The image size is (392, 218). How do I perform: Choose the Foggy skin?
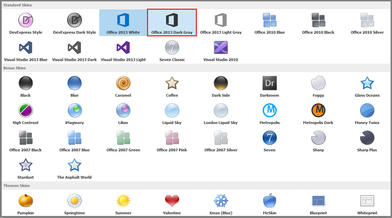[x=318, y=86]
